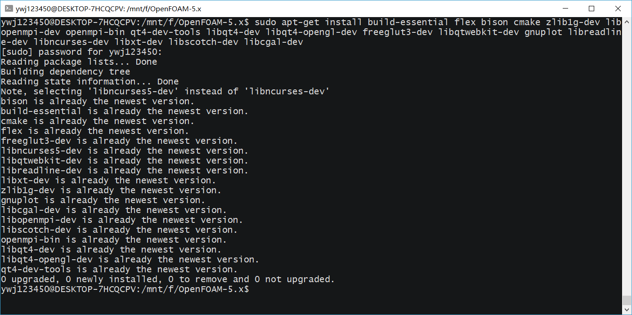Image resolution: width=632 pixels, height=315 pixels.
Task: Click the note about selecting 'libncurses5-dev'
Action: point(165,92)
